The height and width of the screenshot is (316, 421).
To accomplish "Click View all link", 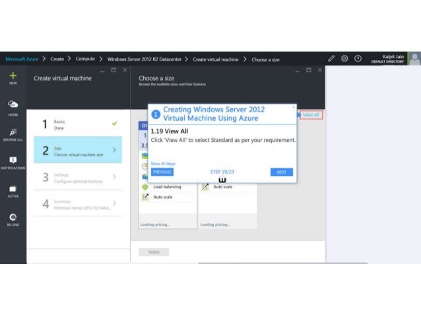I will click(x=311, y=115).
